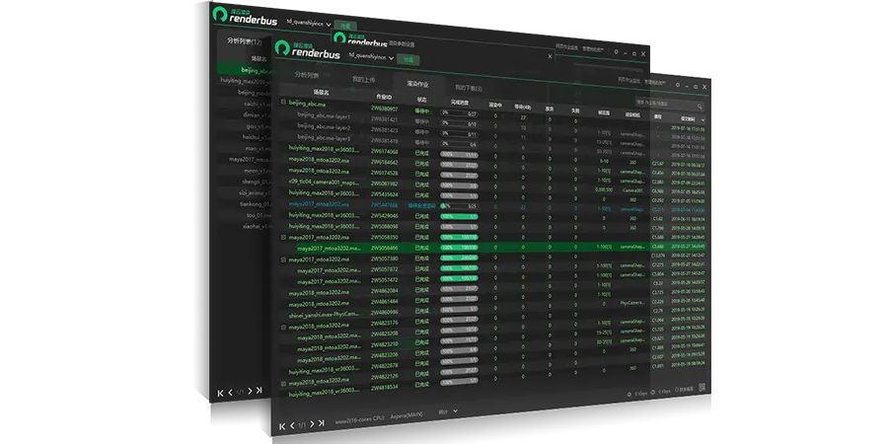Expand the maya2017_mtoa3202.ma row with job 2W5058350

pyautogui.click(x=283, y=238)
